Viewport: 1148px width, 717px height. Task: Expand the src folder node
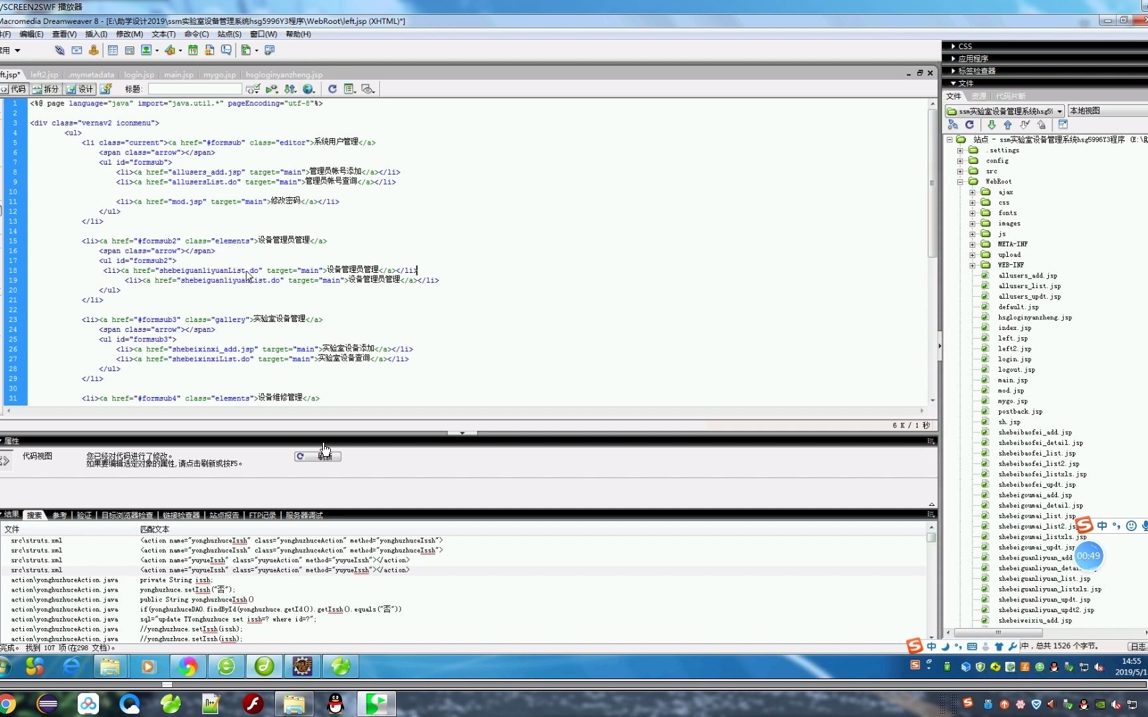click(x=960, y=171)
